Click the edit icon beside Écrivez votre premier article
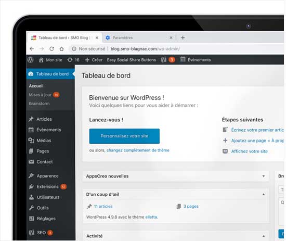286x241 pixels. pos(225,130)
